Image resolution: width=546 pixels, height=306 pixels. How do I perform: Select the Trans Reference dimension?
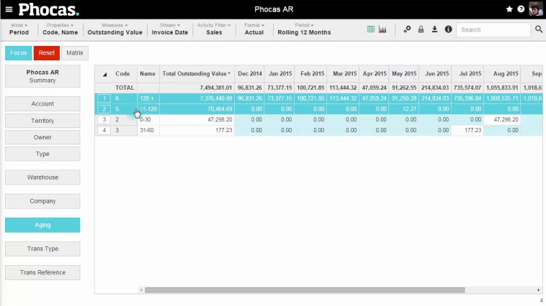(x=42, y=272)
